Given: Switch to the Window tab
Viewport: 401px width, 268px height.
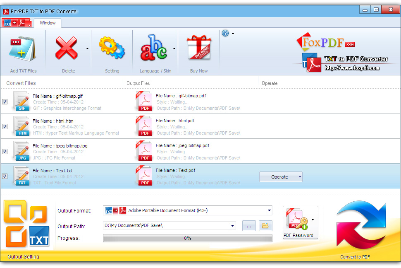Looking at the screenshot, I should tap(48, 23).
